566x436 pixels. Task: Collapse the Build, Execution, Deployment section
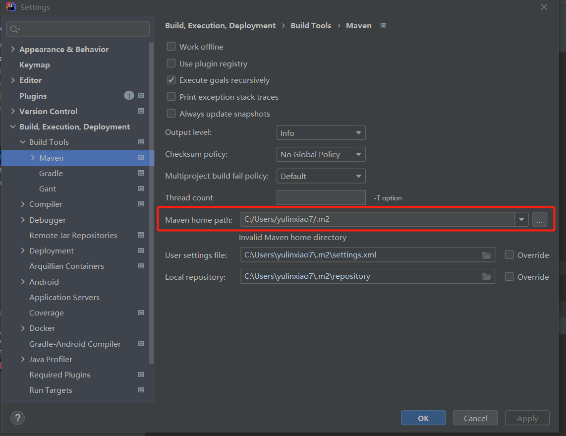coord(13,127)
